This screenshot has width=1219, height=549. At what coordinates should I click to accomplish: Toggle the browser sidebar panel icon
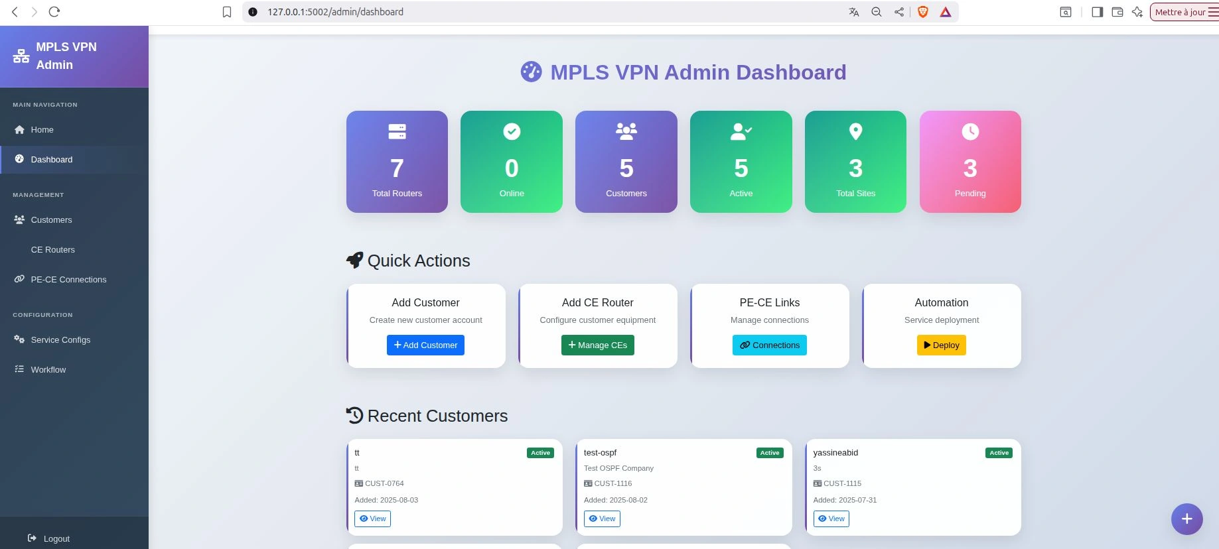coord(1097,12)
